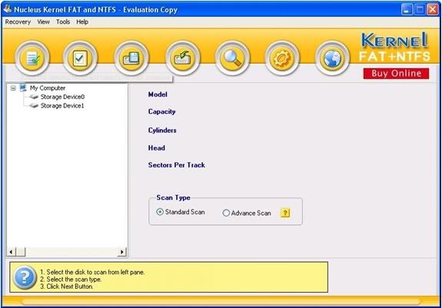
Task: Click the printer documents toolbar icon
Action: coord(131,58)
